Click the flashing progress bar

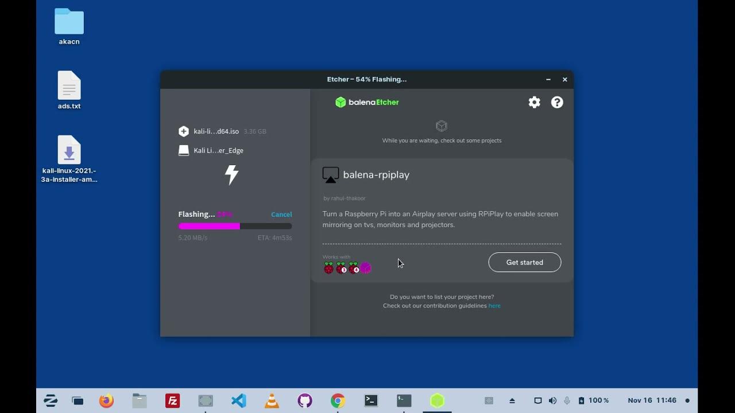tap(235, 226)
